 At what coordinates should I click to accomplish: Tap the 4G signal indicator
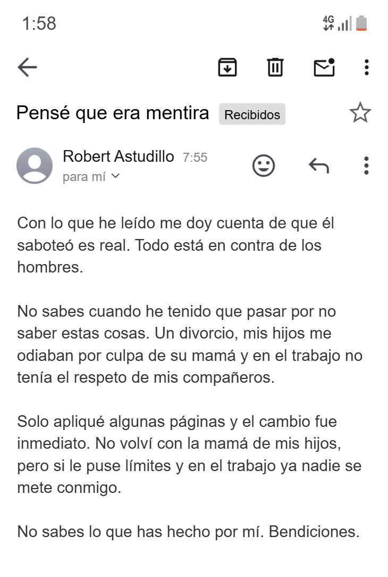(328, 23)
